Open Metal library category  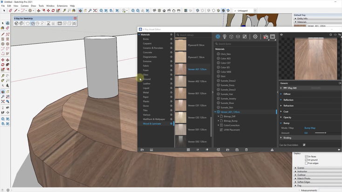click(x=146, y=93)
